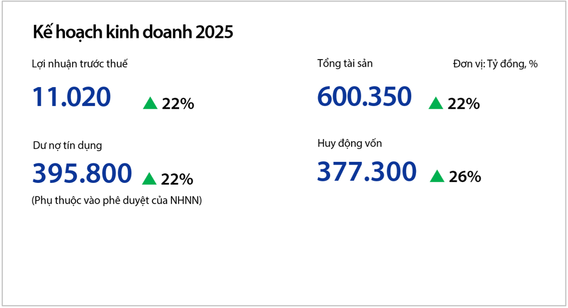568x308 pixels.
Task: Click the 395.800 credit balance figure
Action: click(82, 173)
